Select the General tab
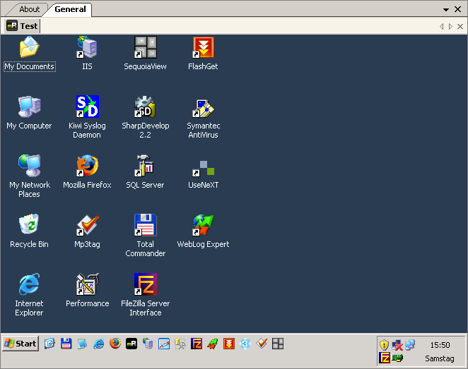 tap(70, 9)
